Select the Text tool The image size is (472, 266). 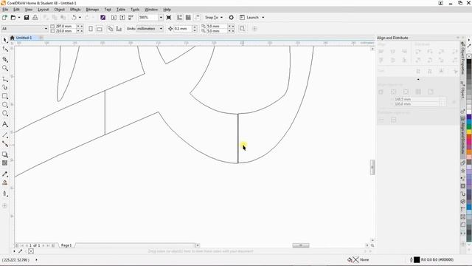tap(5, 124)
